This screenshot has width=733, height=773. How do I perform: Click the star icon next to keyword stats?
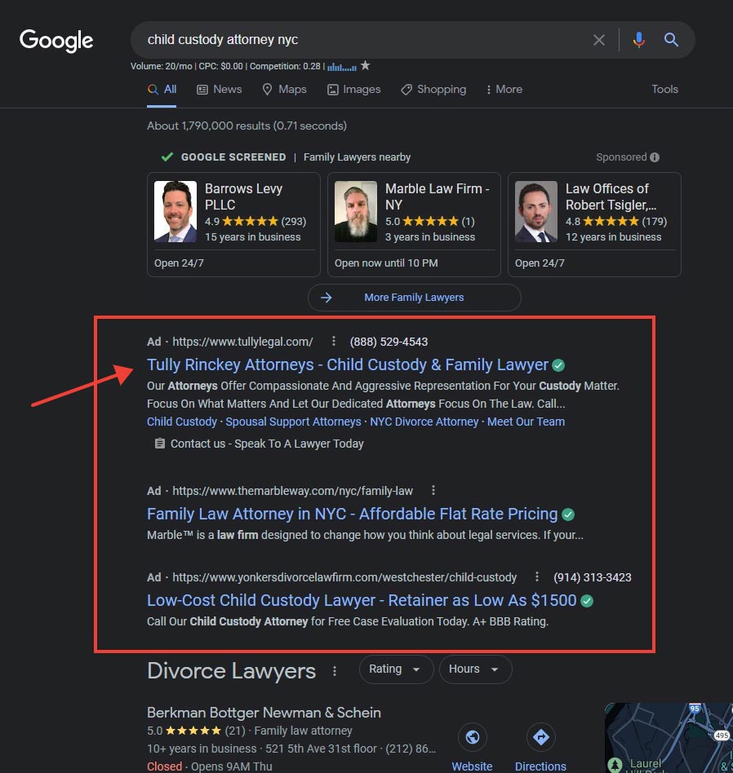click(365, 65)
